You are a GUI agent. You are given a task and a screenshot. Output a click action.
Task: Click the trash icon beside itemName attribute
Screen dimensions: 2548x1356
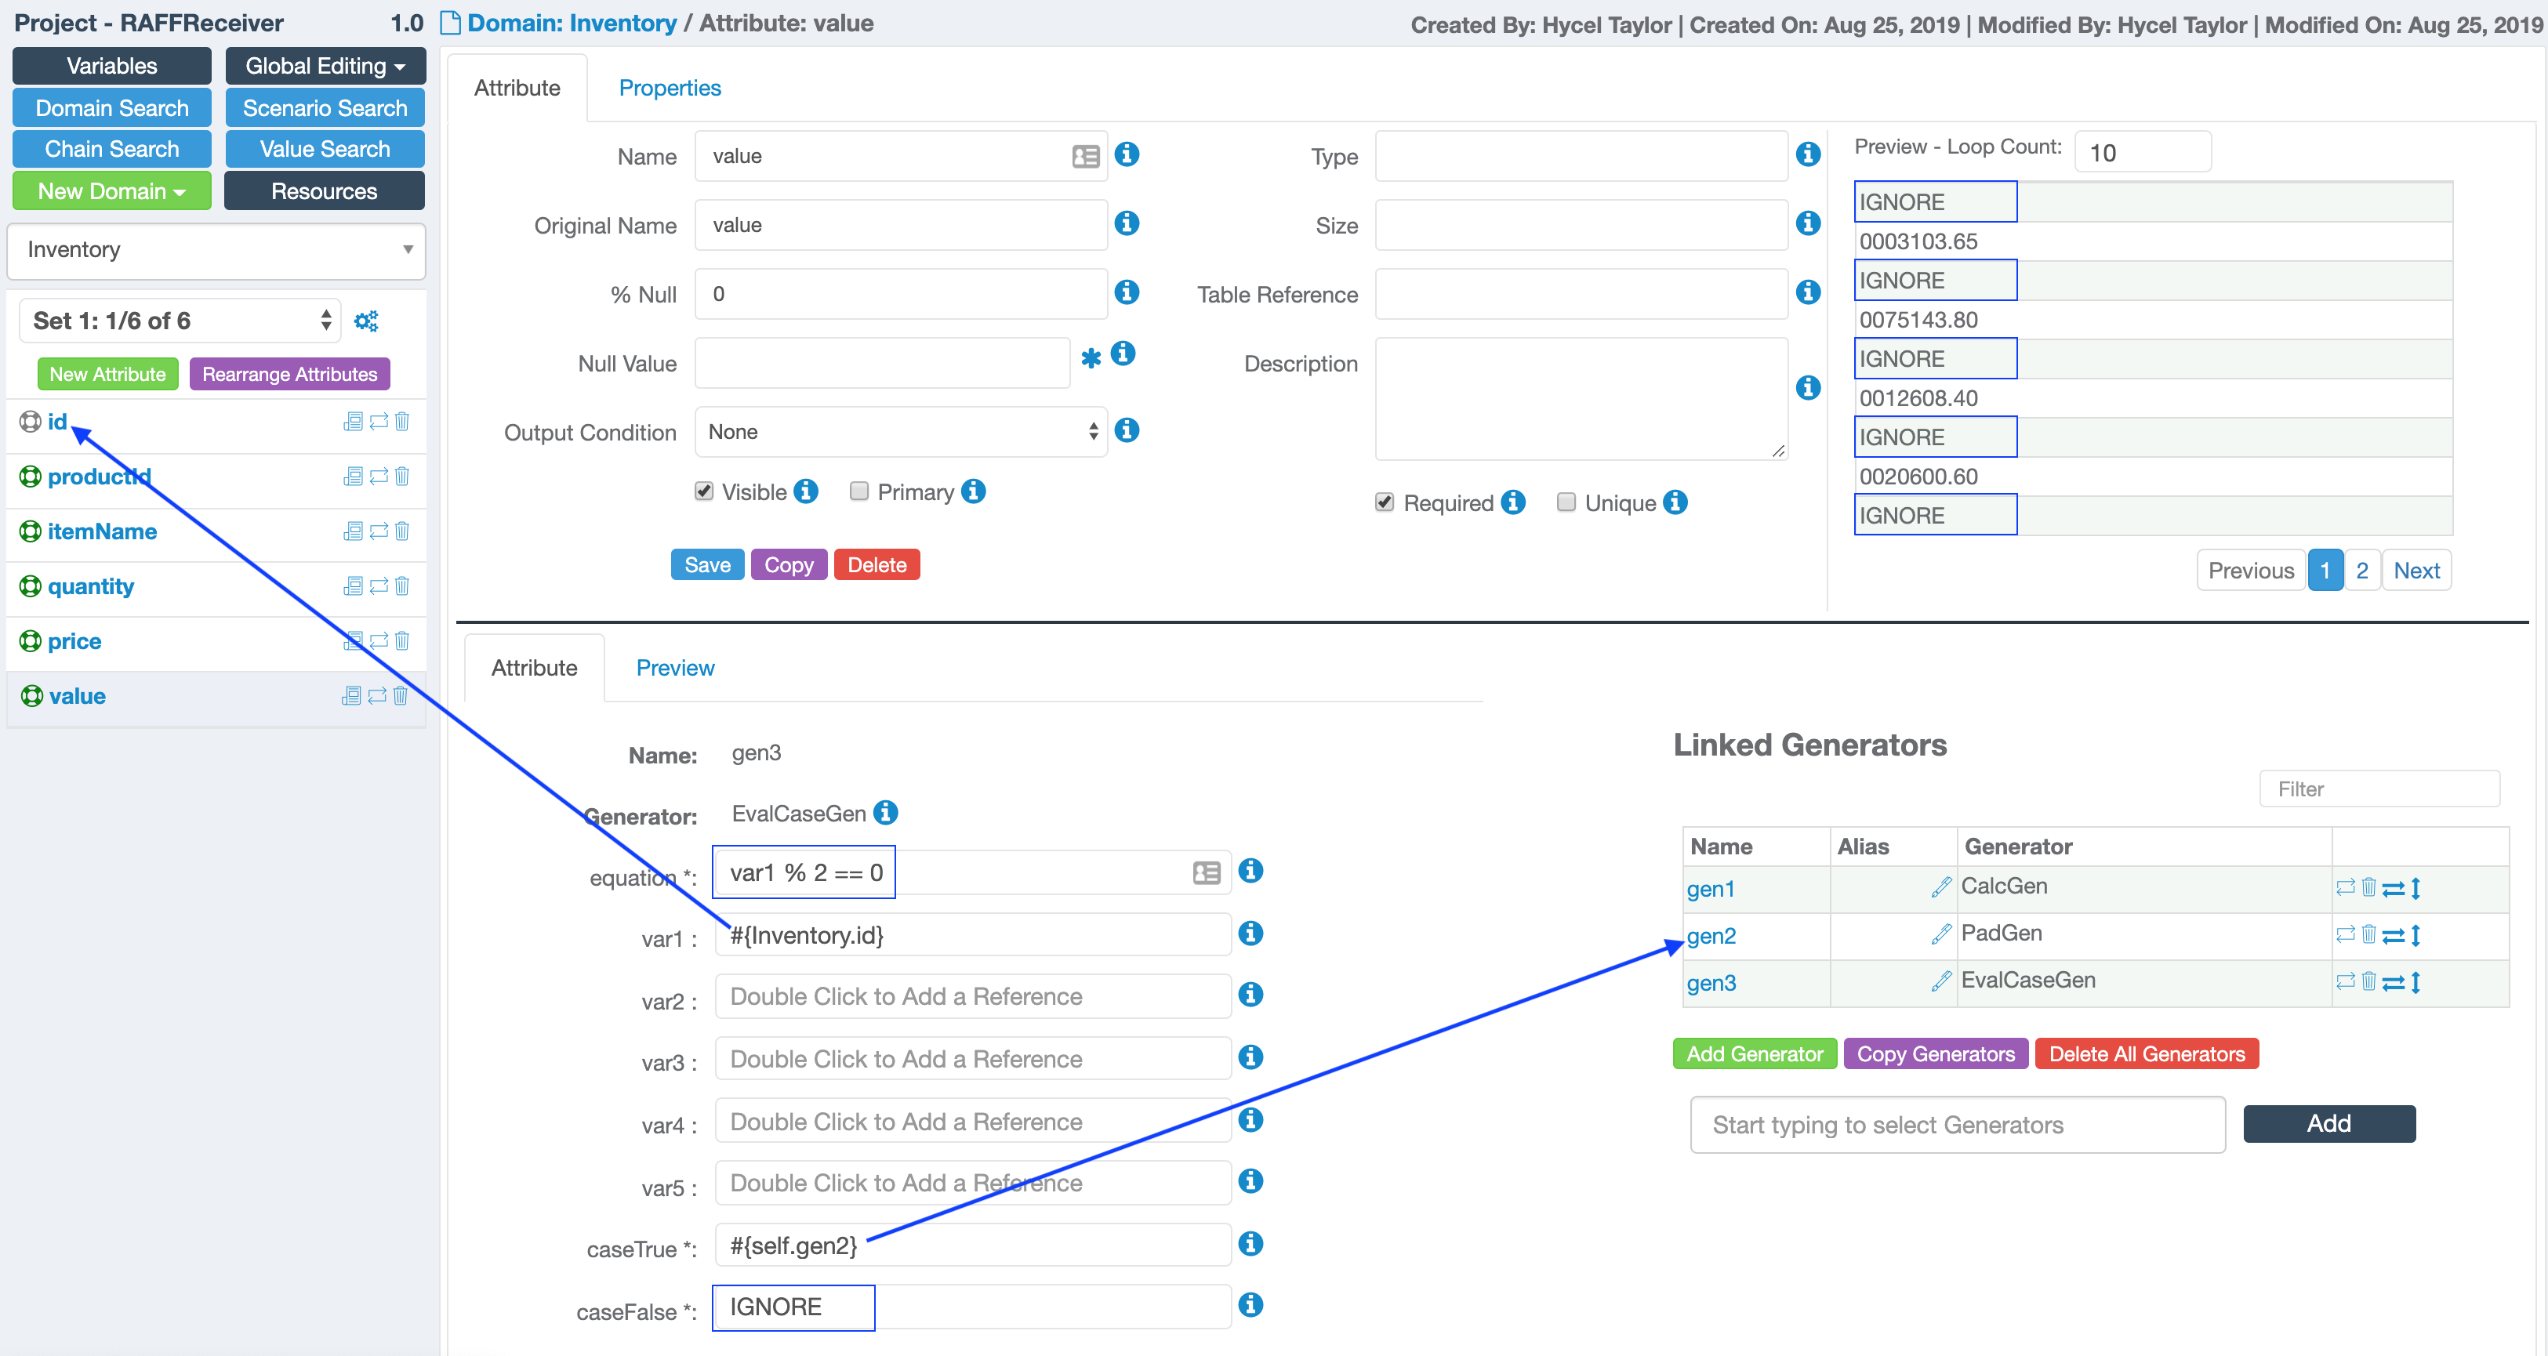401,531
